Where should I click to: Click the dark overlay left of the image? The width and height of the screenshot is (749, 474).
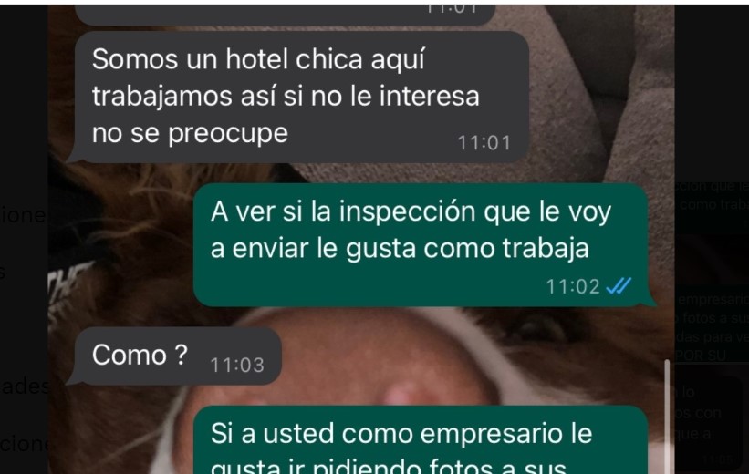(x=24, y=239)
